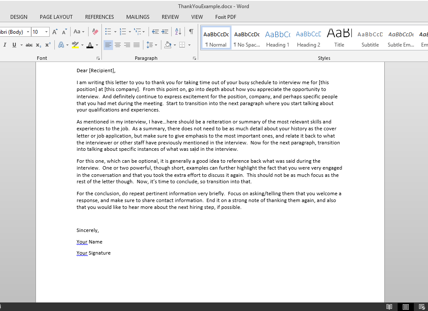This screenshot has height=311, width=428.
Task: Apply yellow text highlight color
Action: [x=75, y=45]
